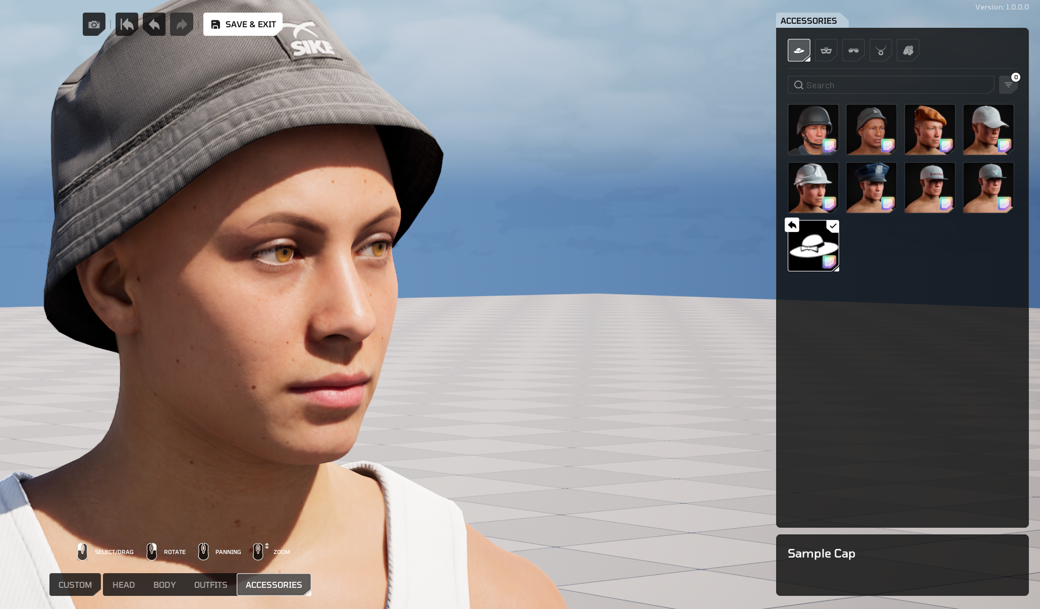The width and height of the screenshot is (1040, 609).
Task: Focus the accessories Search field
Action: click(x=891, y=85)
